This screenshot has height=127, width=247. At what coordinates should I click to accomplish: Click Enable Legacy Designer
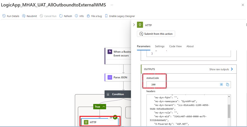click(120, 16)
